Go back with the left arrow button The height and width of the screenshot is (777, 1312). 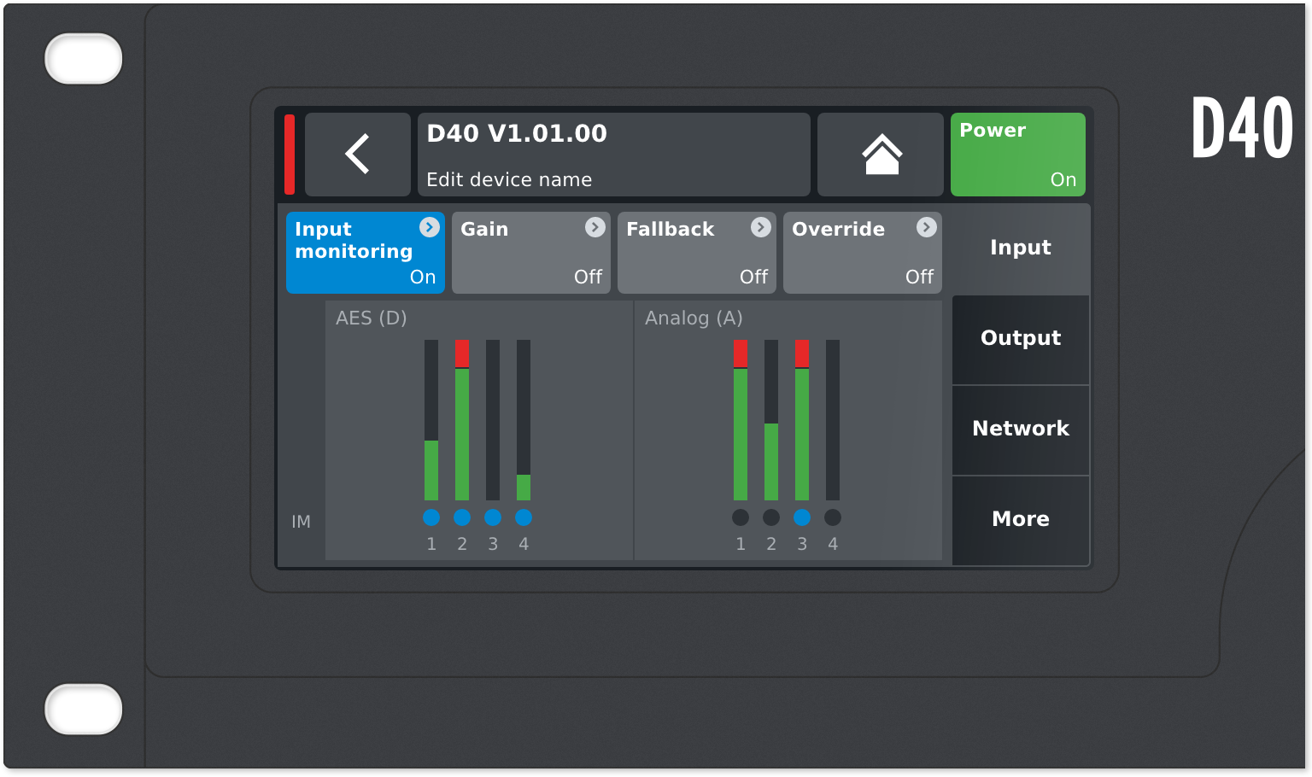pos(358,155)
